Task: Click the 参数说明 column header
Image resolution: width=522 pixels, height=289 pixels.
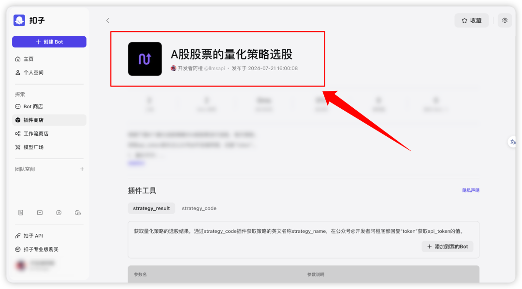Action: 316,275
